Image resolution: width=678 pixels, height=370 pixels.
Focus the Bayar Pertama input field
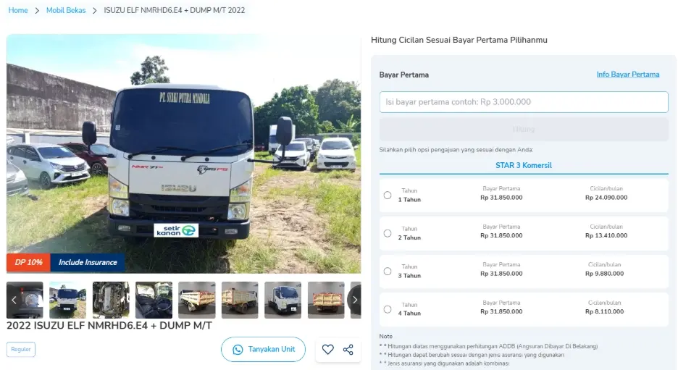pyautogui.click(x=523, y=102)
